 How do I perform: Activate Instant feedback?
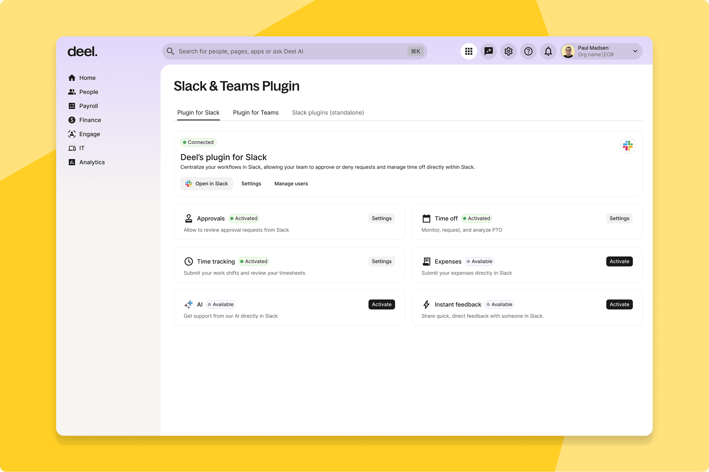click(x=619, y=304)
